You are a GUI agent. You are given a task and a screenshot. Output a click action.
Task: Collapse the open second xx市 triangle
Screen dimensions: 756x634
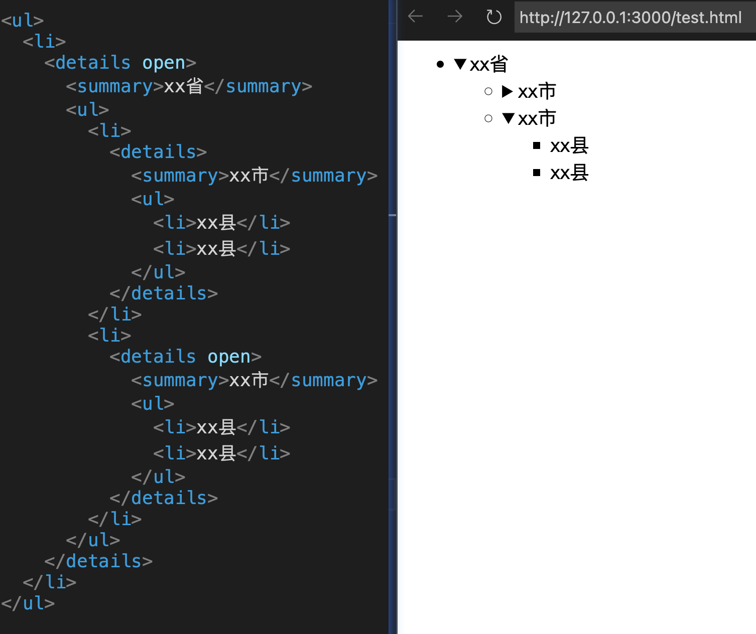pos(508,118)
